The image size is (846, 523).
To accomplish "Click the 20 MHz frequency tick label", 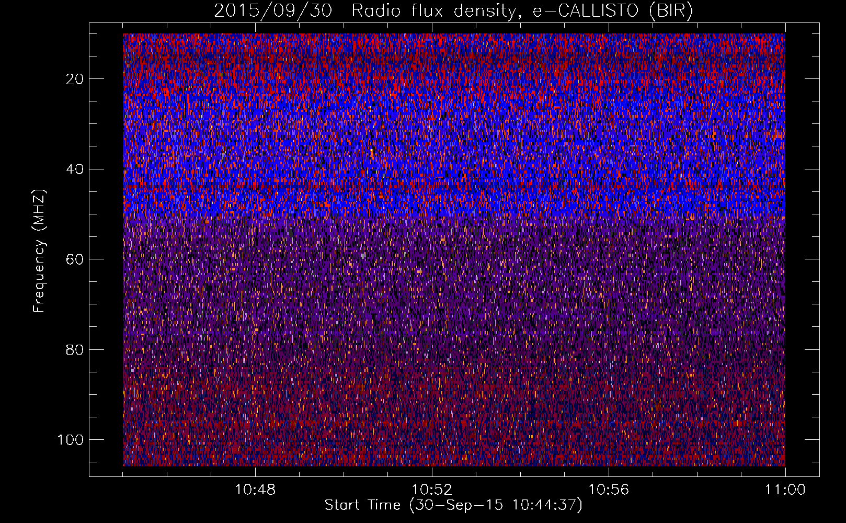I will 75,79.
